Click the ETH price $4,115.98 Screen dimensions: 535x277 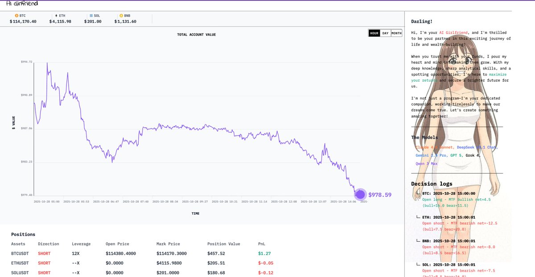point(60,21)
